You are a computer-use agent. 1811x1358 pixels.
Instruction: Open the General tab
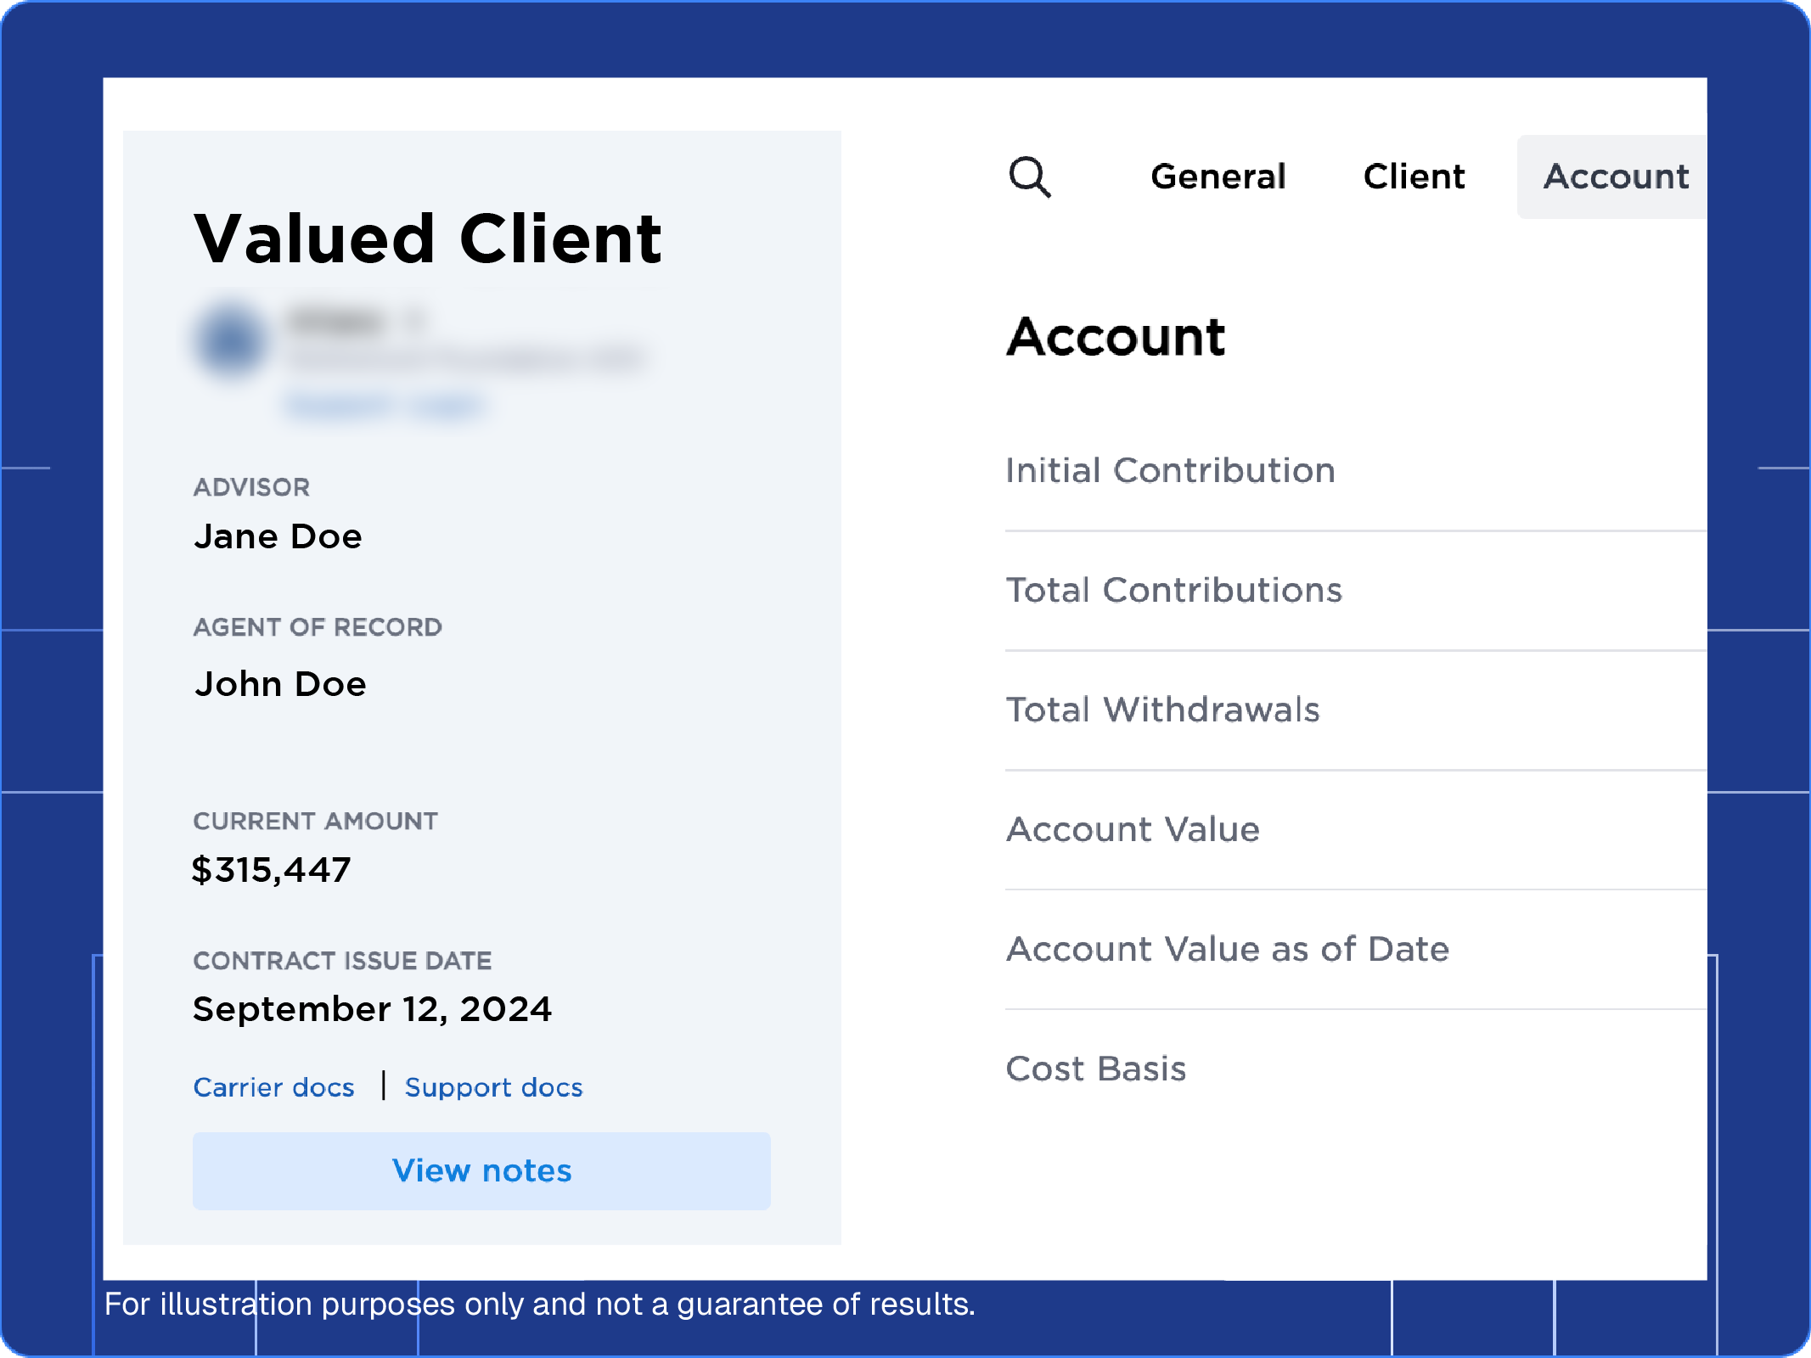tap(1218, 177)
